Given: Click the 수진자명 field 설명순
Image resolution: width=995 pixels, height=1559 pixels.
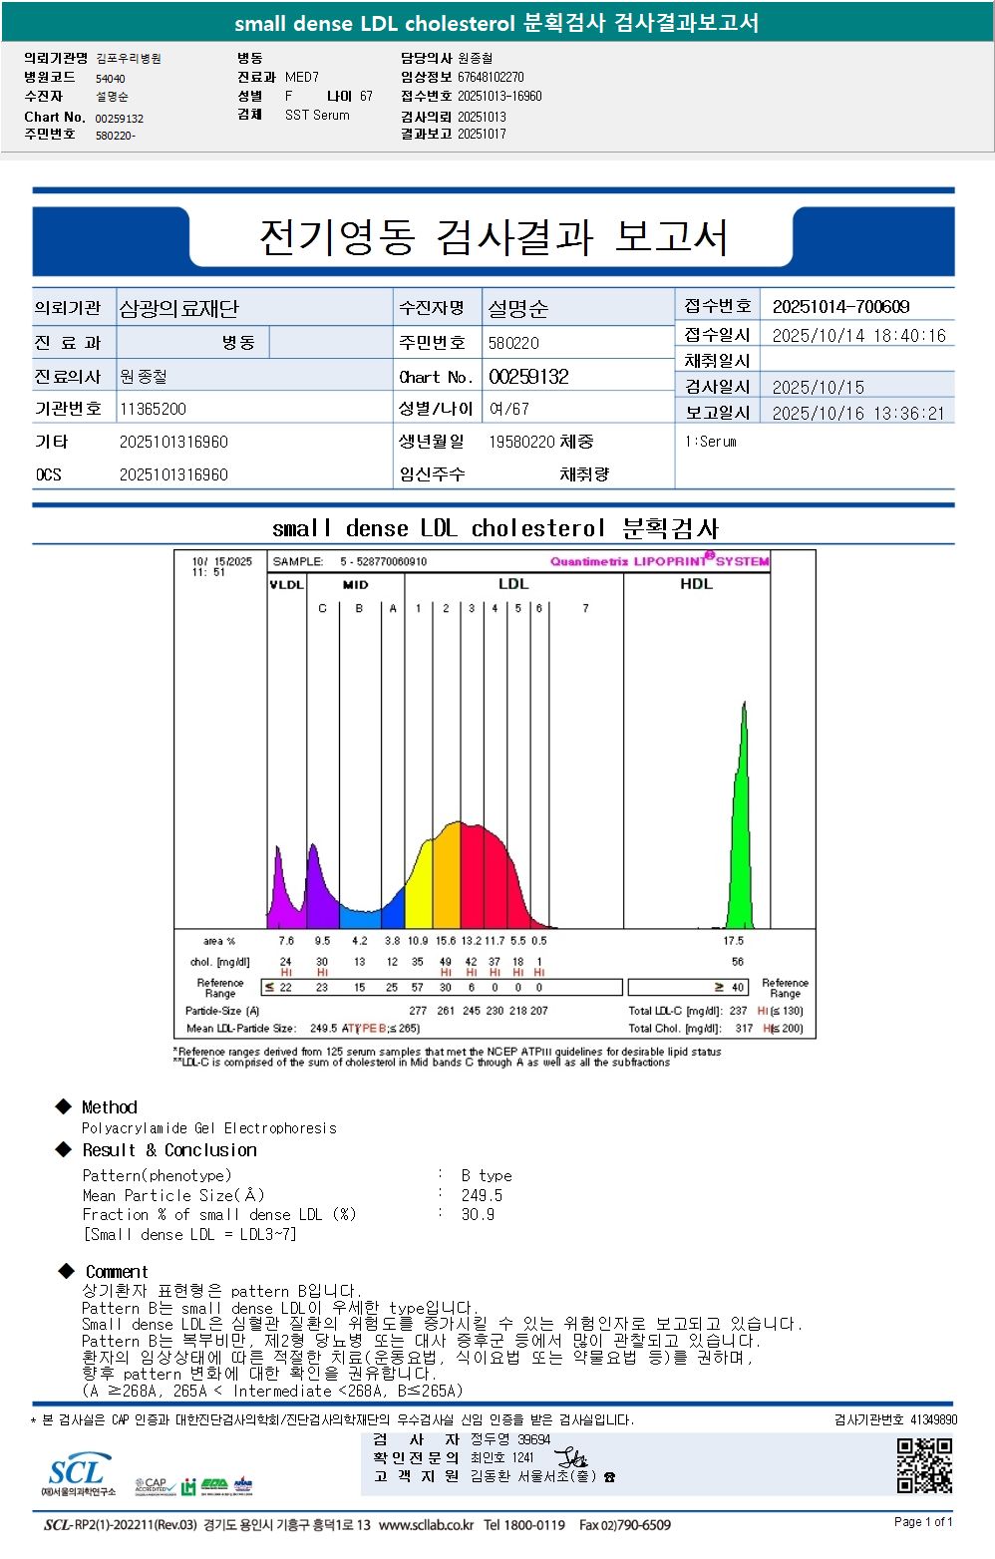Looking at the screenshot, I should [517, 309].
